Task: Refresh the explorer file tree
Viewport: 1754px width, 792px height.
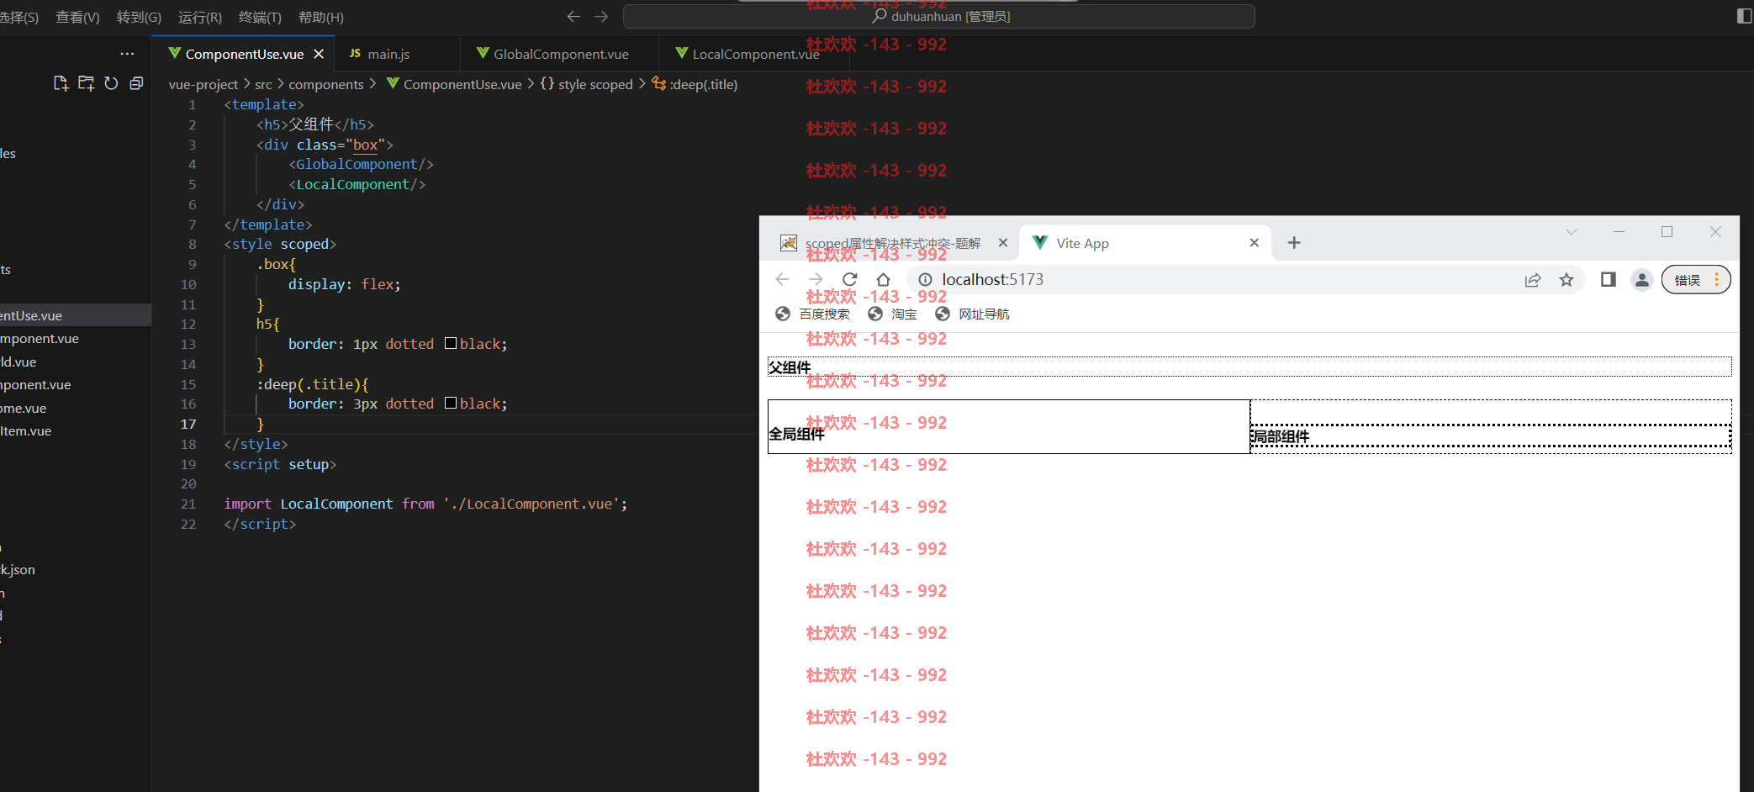Action: 111,83
